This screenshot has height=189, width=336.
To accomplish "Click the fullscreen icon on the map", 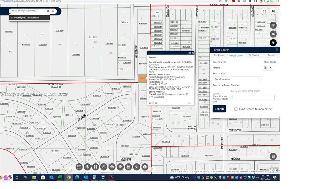I will [264, 11].
